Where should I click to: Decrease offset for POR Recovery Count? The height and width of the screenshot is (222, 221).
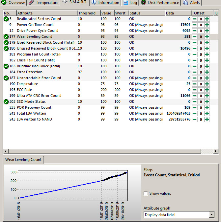195,108
